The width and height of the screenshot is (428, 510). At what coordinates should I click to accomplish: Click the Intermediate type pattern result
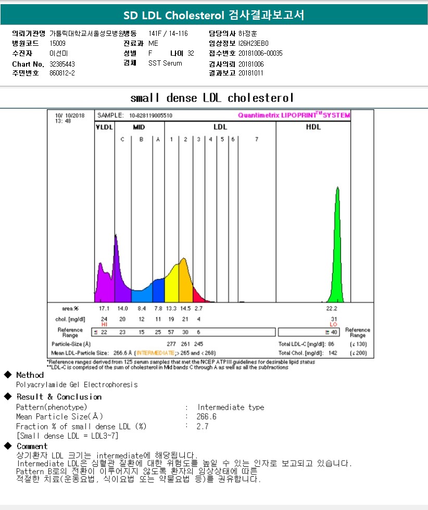[x=231, y=407]
